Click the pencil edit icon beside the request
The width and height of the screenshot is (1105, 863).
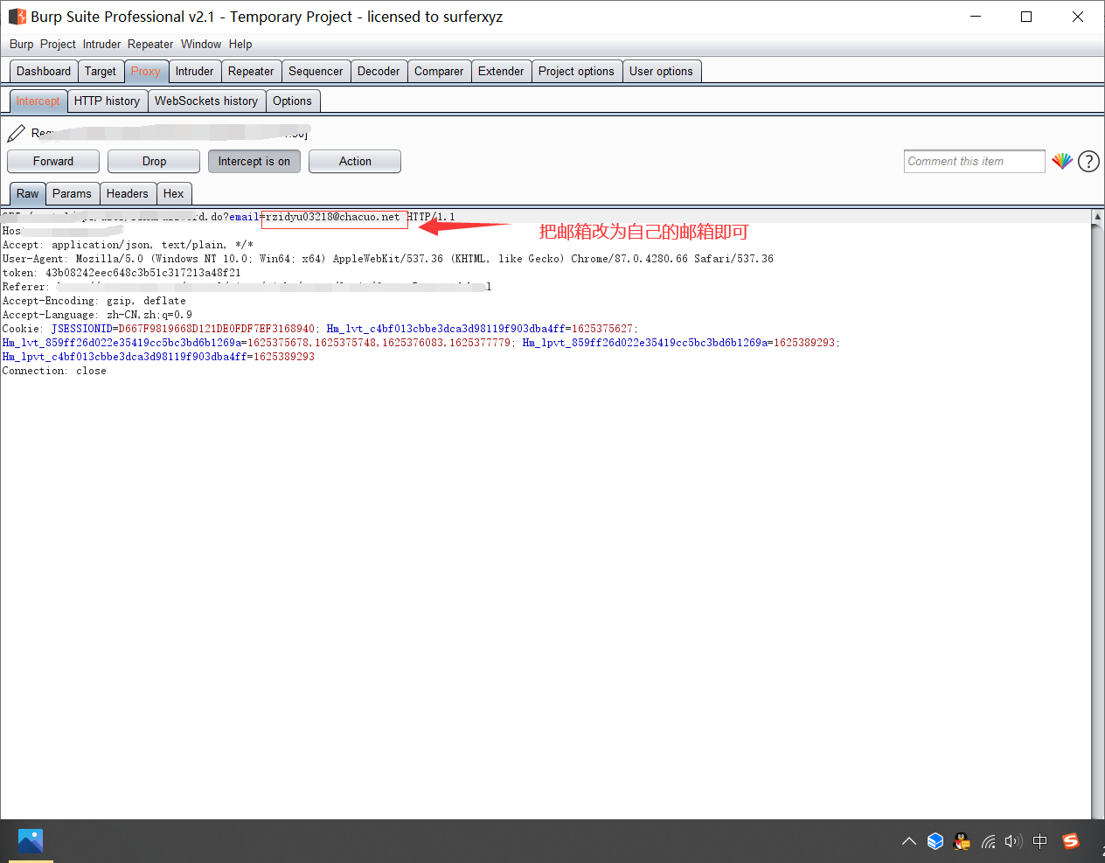coord(17,133)
